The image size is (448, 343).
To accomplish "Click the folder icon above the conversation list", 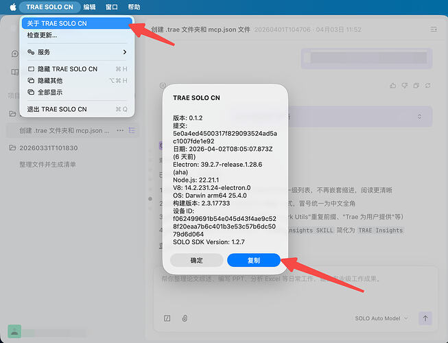I will coord(12,114).
